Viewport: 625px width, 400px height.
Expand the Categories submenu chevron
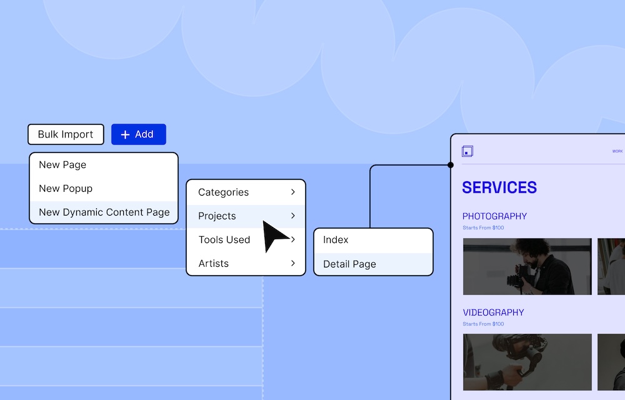pyautogui.click(x=292, y=192)
